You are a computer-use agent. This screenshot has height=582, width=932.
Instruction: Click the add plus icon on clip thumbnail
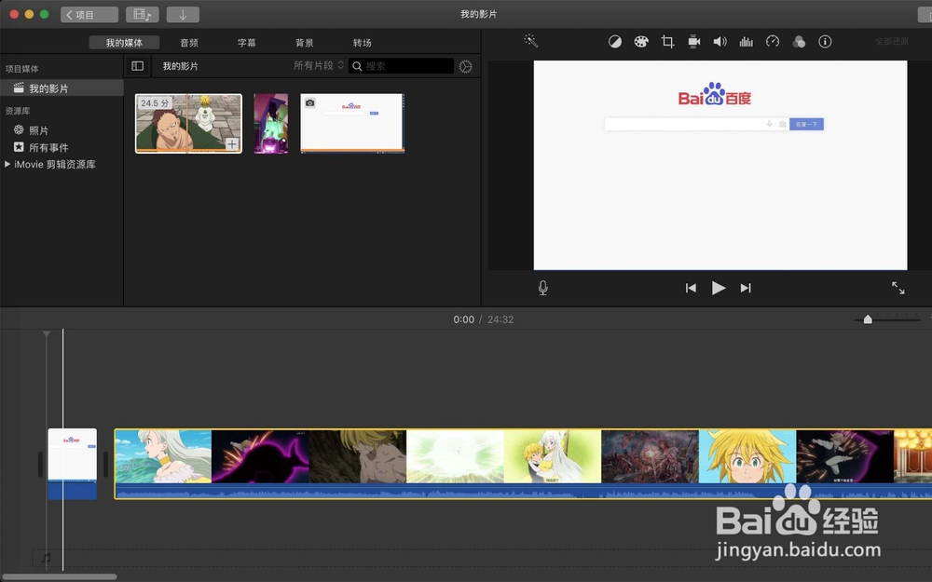(232, 144)
